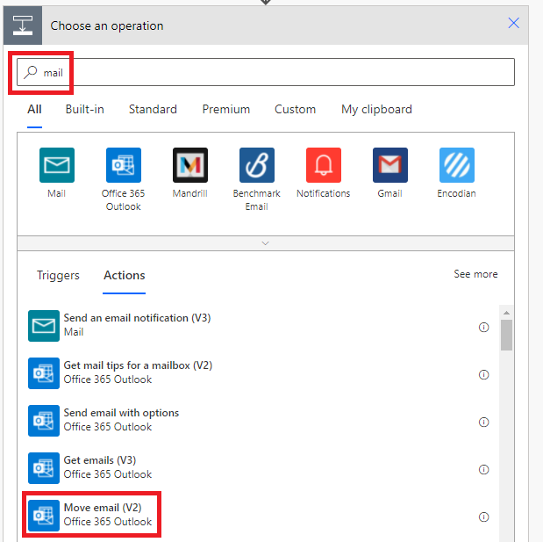Show info for Get emails (V3)
Viewport: 543px width, 542px height.
click(x=483, y=469)
